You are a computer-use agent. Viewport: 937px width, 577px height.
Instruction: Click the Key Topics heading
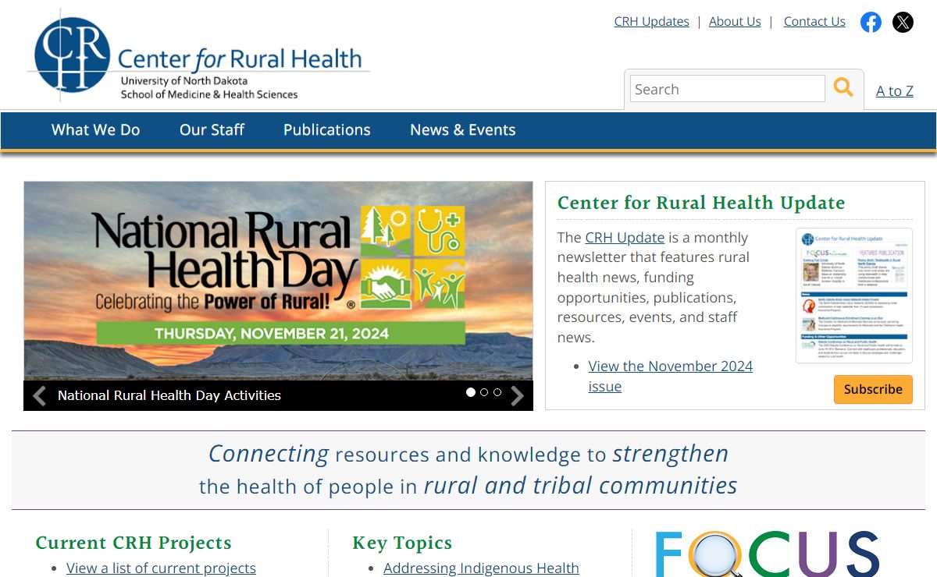click(x=402, y=543)
